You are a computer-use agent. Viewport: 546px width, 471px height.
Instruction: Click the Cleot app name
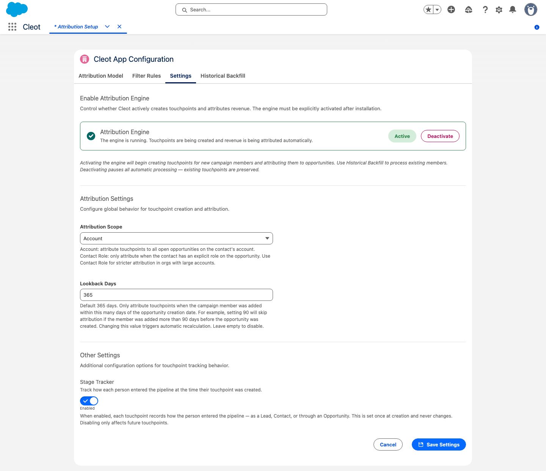pyautogui.click(x=31, y=27)
